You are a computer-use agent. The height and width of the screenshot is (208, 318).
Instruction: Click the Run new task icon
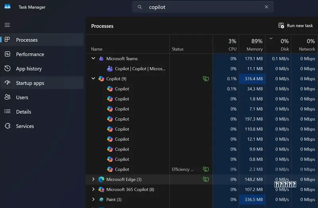click(281, 25)
